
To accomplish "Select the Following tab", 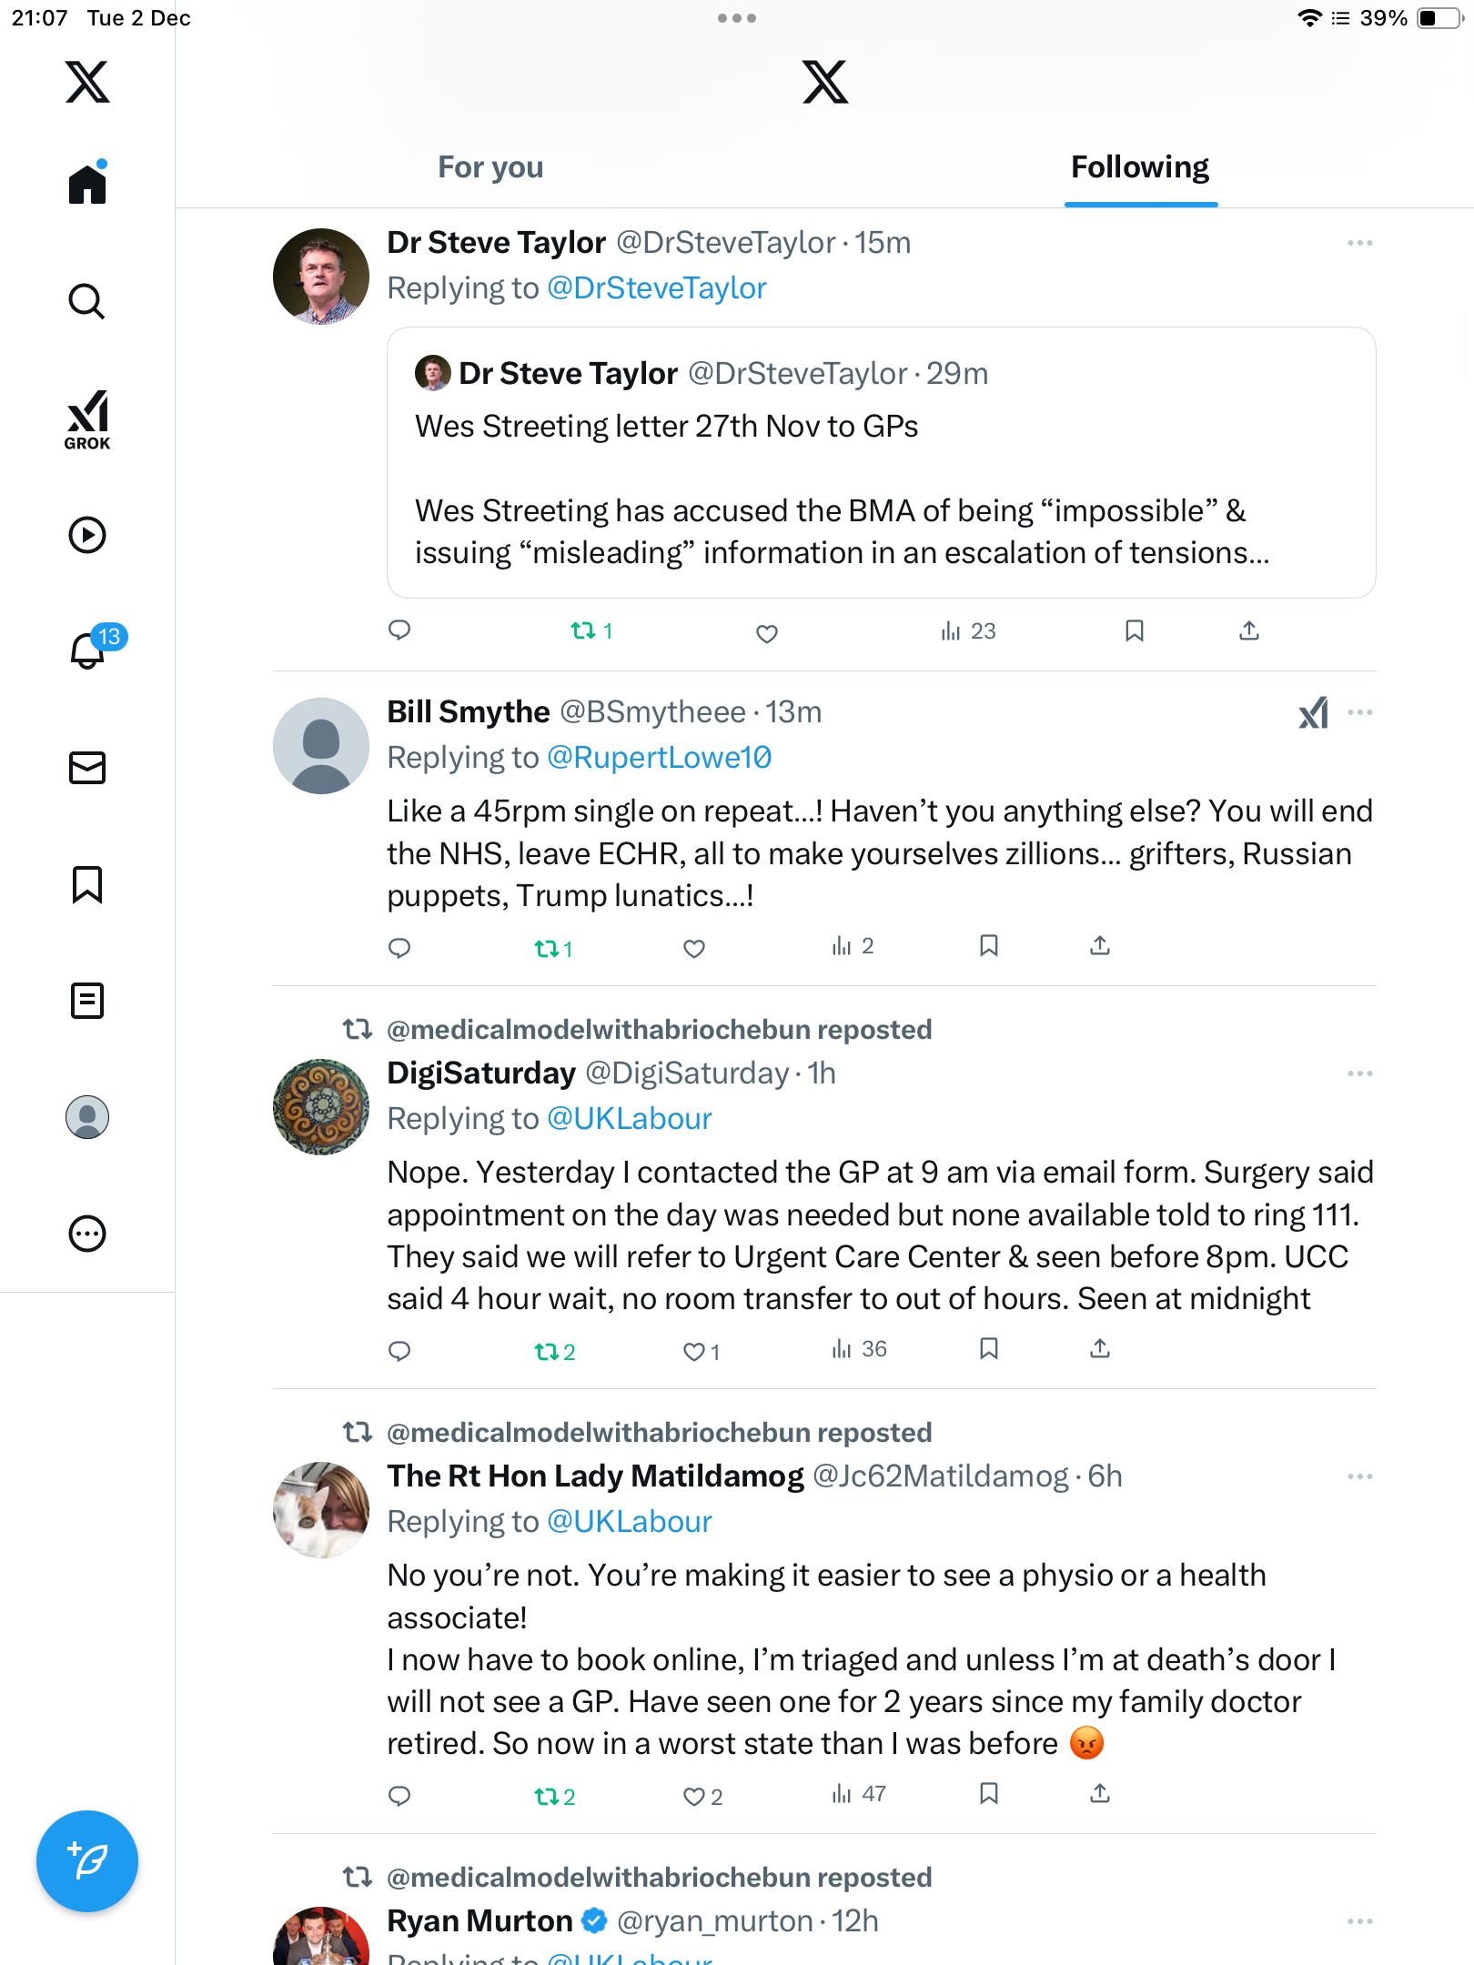I will [1140, 167].
